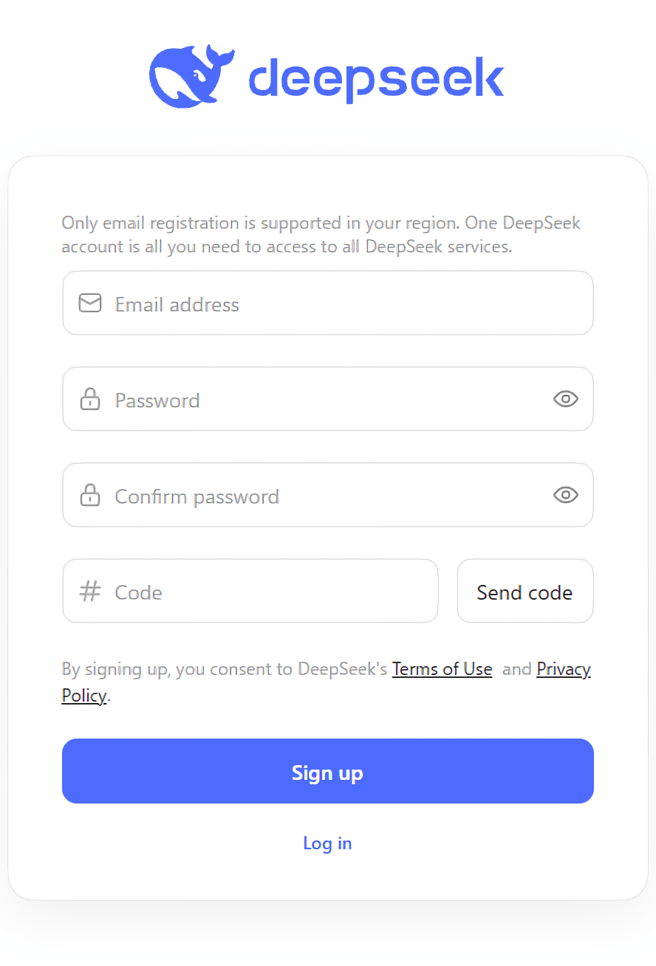Click the lock icon beside Confirm password

point(90,495)
